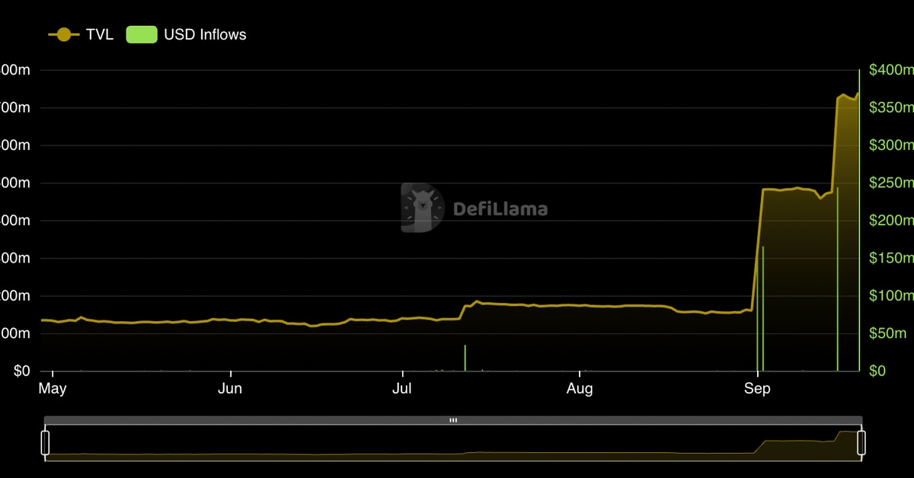Click the Sep axis label
This screenshot has height=478, width=914.
758,388
